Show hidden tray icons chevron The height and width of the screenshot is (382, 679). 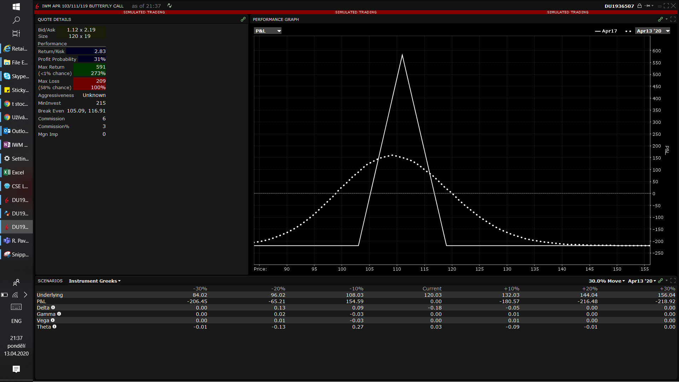(x=25, y=295)
